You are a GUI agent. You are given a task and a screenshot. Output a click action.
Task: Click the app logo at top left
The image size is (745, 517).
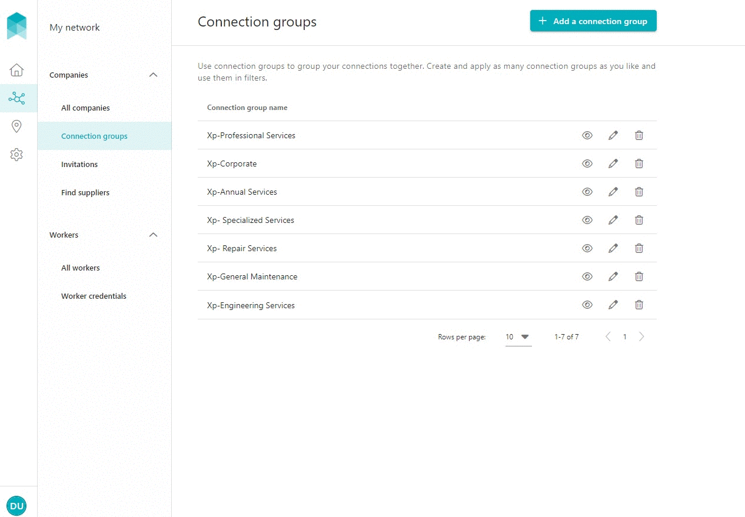[x=16, y=26]
